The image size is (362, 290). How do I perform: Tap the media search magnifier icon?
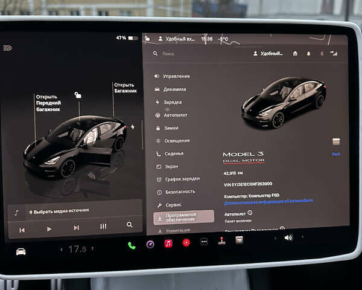point(129,225)
